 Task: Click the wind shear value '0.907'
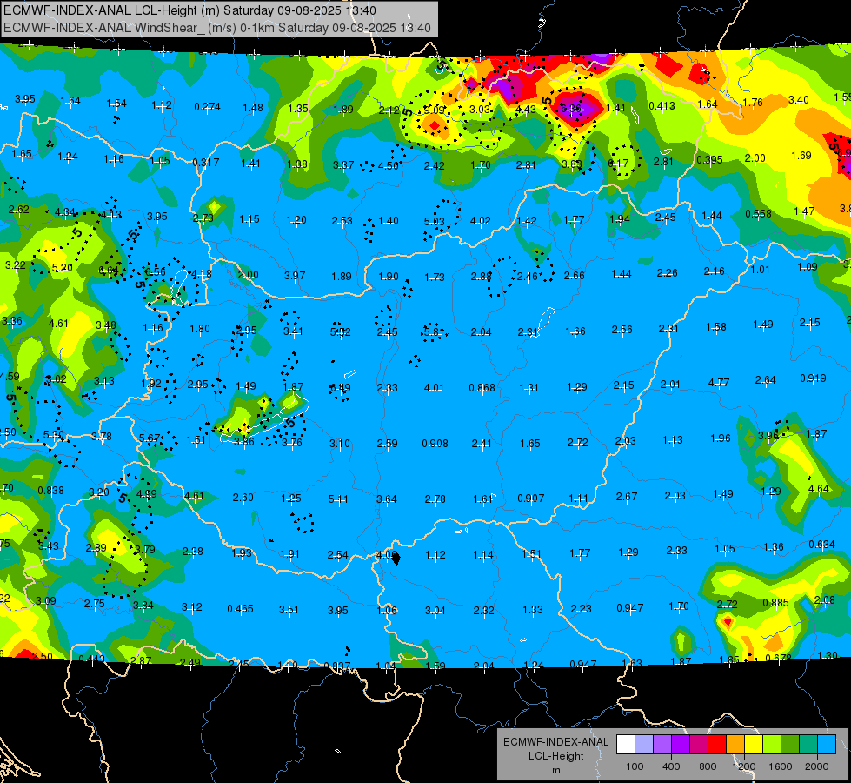tap(531, 499)
